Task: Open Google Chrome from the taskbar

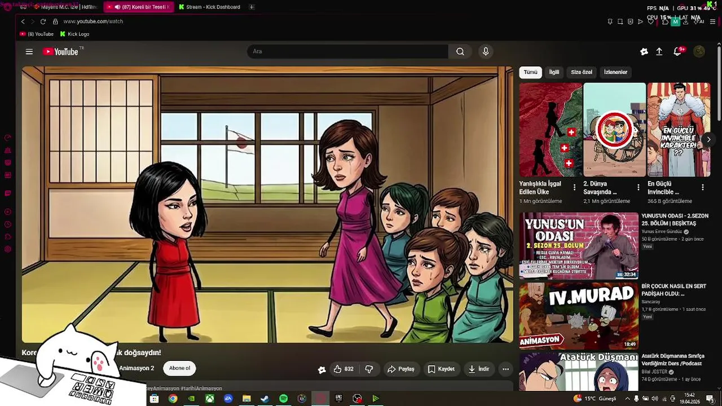Action: pyautogui.click(x=173, y=399)
